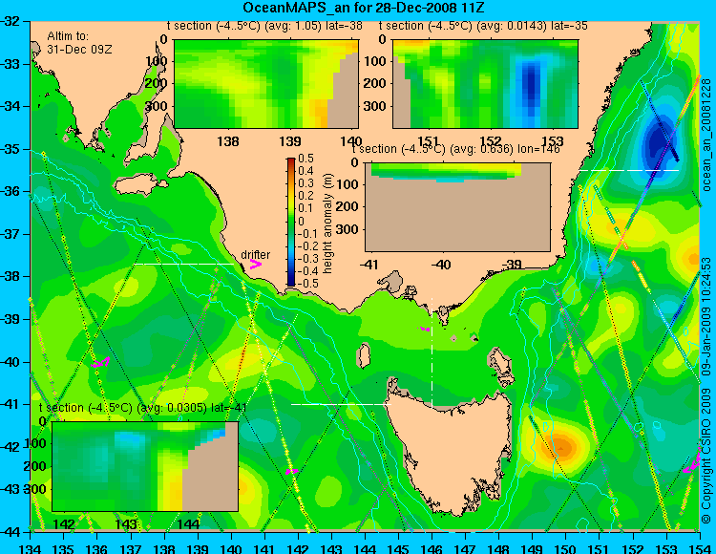The width and height of the screenshot is (716, 554).
Task: Click the white dashed section line at lat -41
Action: tap(341, 404)
